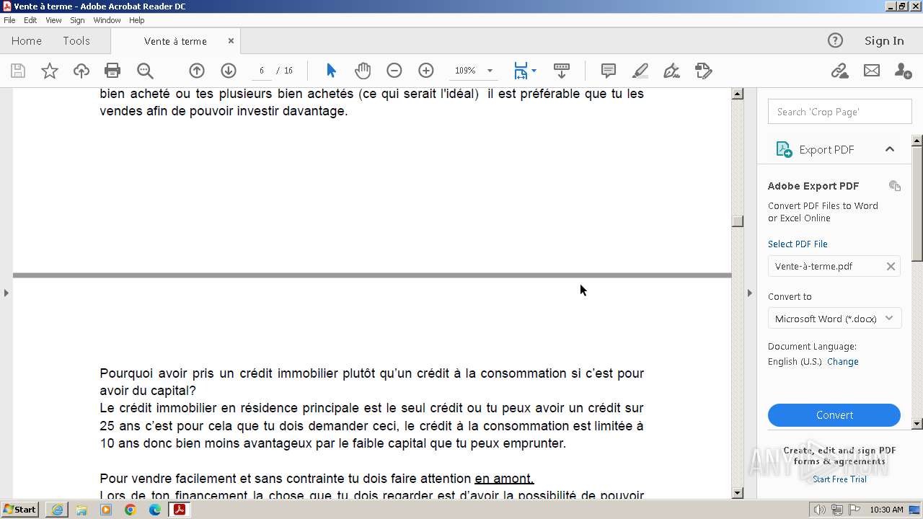Open Google Chrome from the taskbar
This screenshot has width=923, height=519.
[x=131, y=510]
